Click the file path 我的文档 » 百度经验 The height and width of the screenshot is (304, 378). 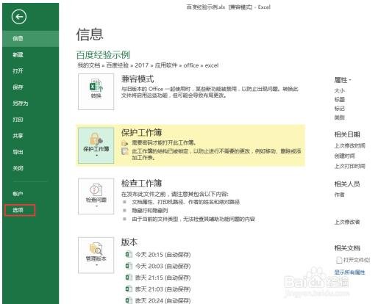[103, 65]
